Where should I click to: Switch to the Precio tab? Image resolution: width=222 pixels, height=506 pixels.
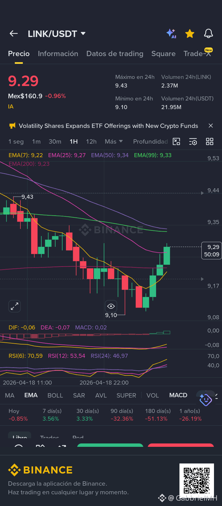click(x=19, y=54)
